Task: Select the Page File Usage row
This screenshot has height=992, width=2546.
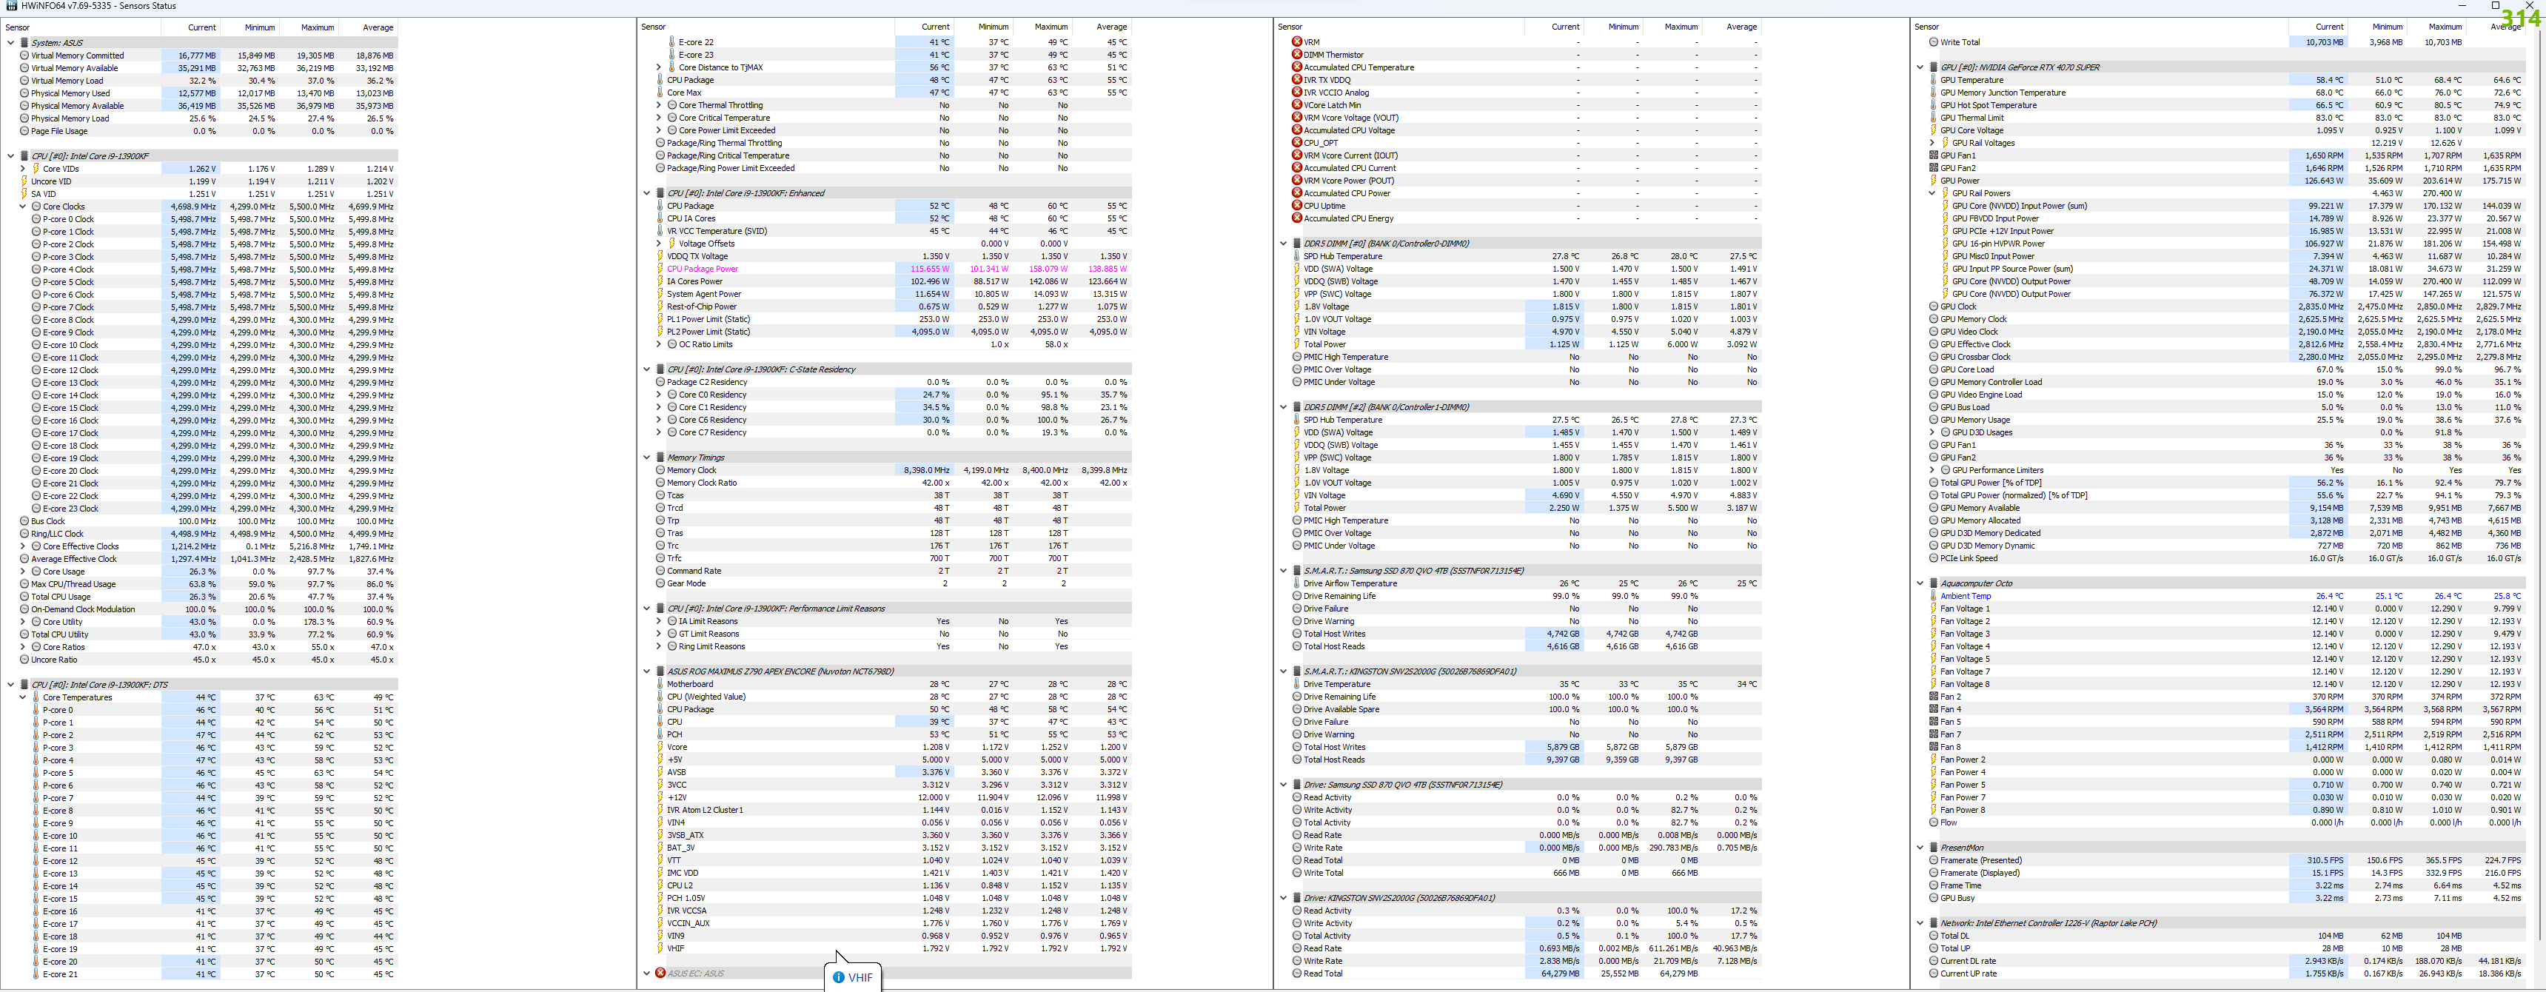Action: [x=207, y=132]
